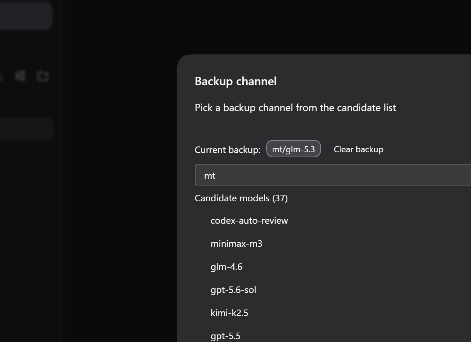Click the Clear backup button

[358, 149]
